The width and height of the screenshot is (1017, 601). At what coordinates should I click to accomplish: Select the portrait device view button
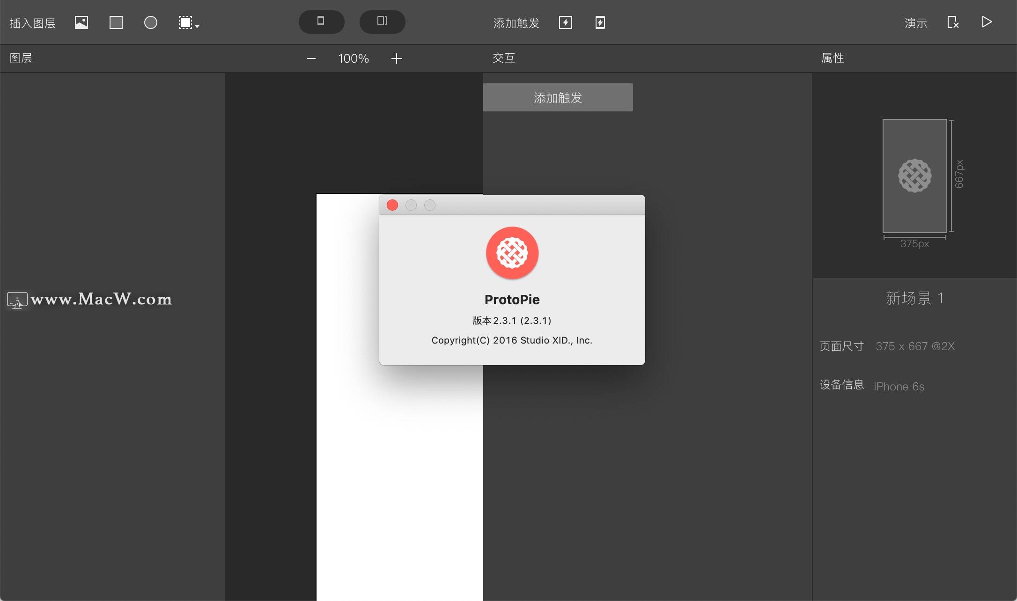[321, 22]
